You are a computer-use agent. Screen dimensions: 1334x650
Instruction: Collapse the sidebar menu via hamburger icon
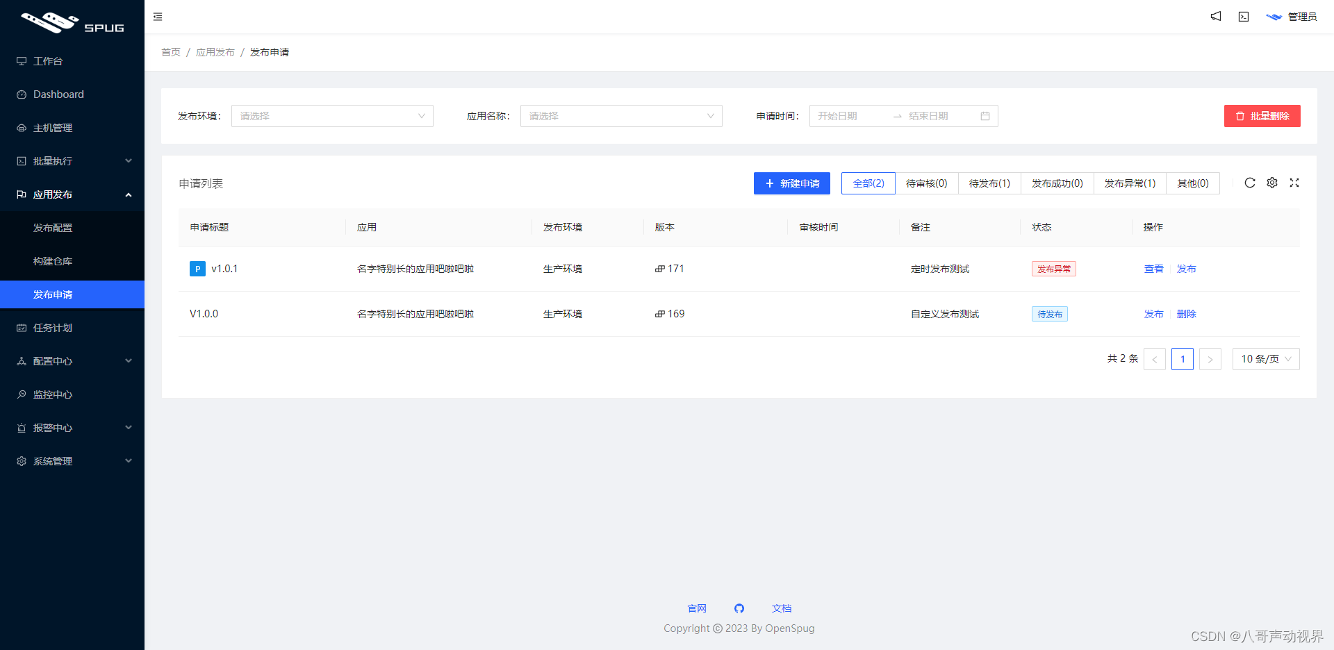click(x=158, y=17)
